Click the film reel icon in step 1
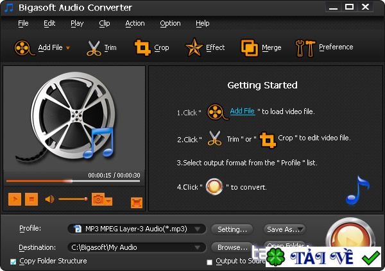This screenshot has height=271, width=385. [218, 112]
